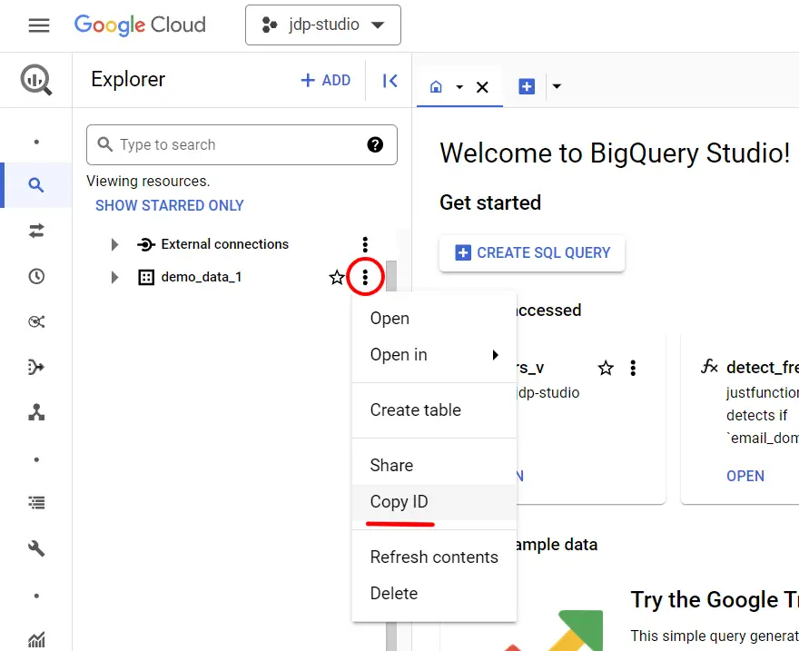Close the home tab
This screenshot has width=799, height=651.
coord(482,87)
